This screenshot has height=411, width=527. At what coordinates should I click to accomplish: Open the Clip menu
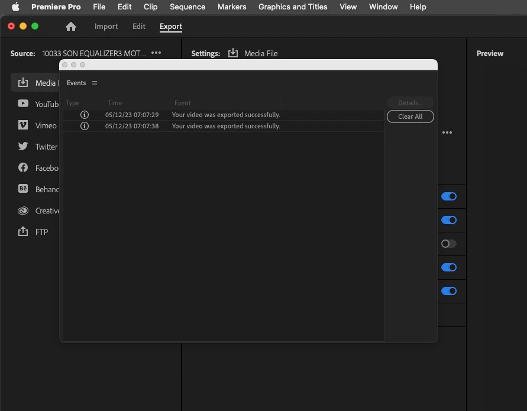tap(151, 7)
